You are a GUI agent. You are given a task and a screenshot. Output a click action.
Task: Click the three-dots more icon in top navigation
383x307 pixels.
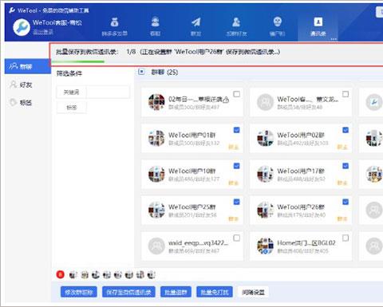tap(334, 39)
